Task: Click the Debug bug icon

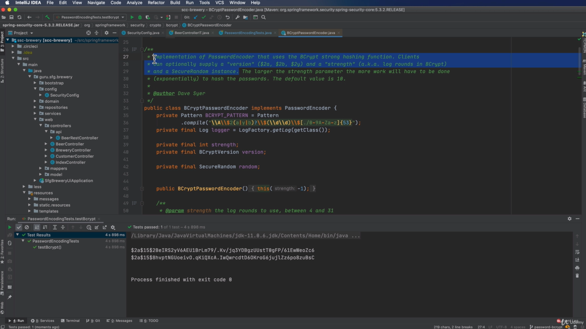Action: click(140, 17)
